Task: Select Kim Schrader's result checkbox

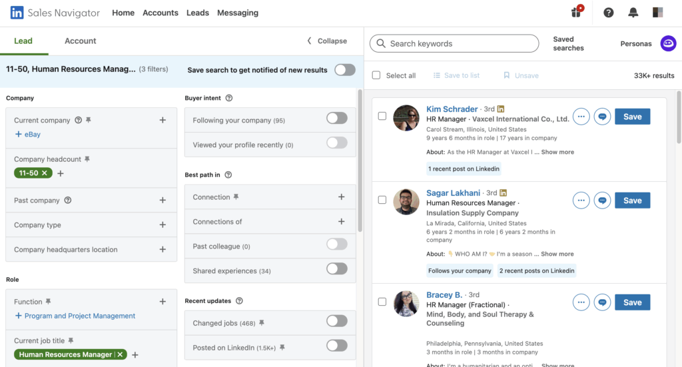Action: click(x=382, y=116)
